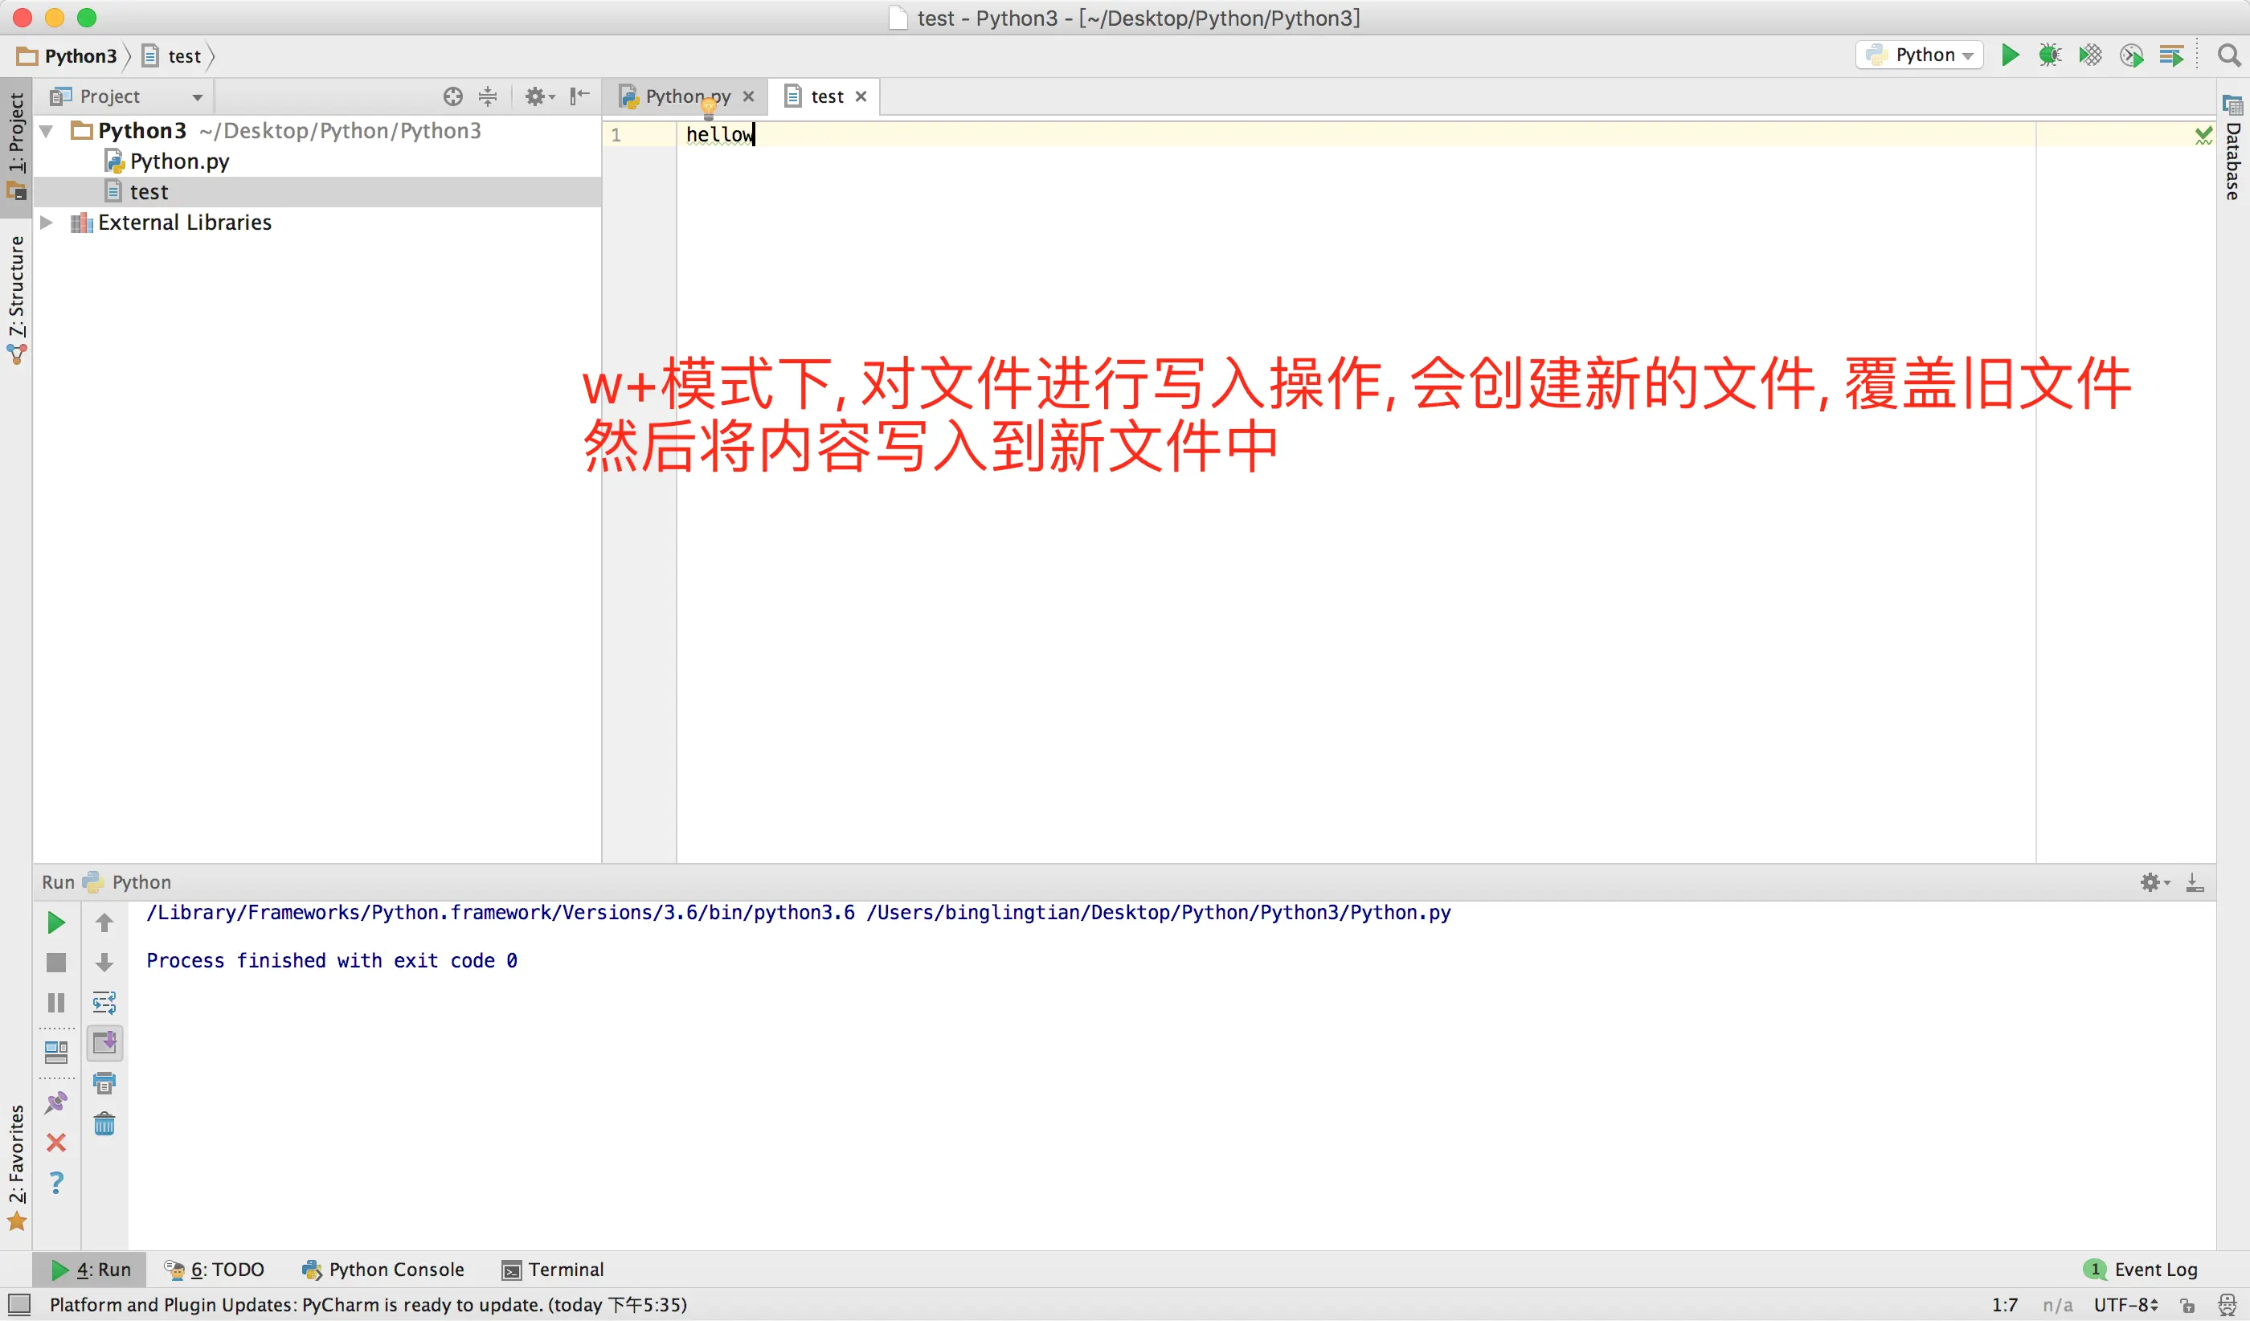
Task: Open the Terminal tool window tab
Action: [x=553, y=1270]
